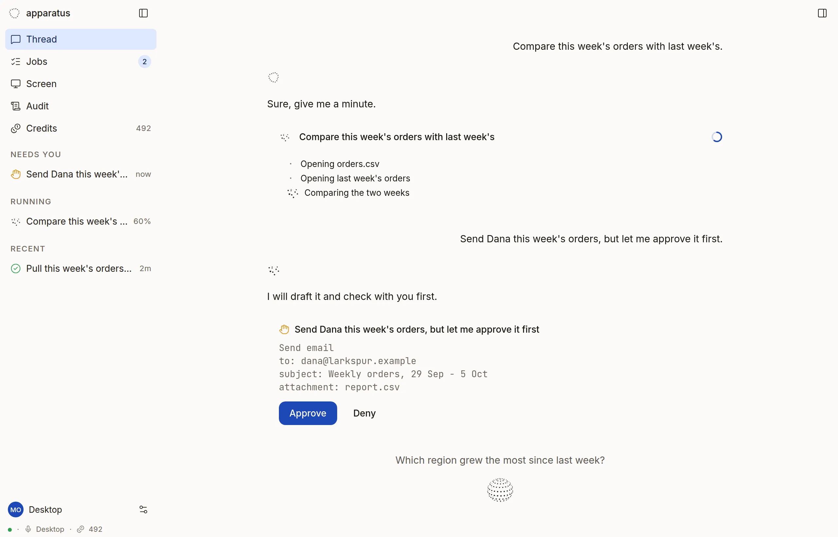Switch to the Screen view

(81, 84)
